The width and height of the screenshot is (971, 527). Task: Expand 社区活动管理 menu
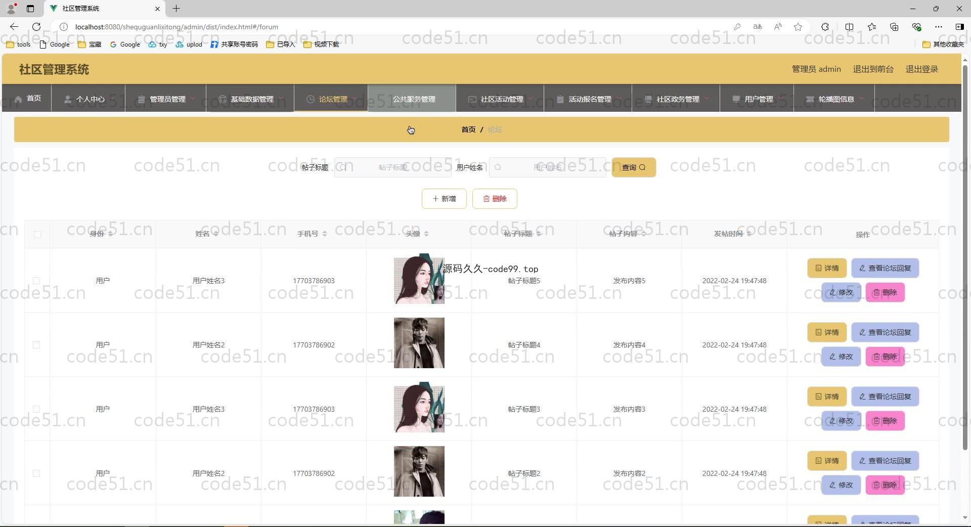[500, 99]
